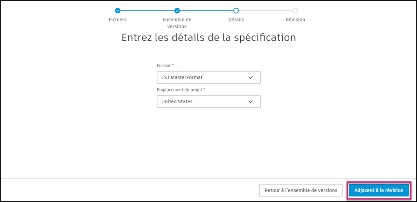Click the stepper progress line between Détails and Révision

pyautogui.click(x=265, y=11)
